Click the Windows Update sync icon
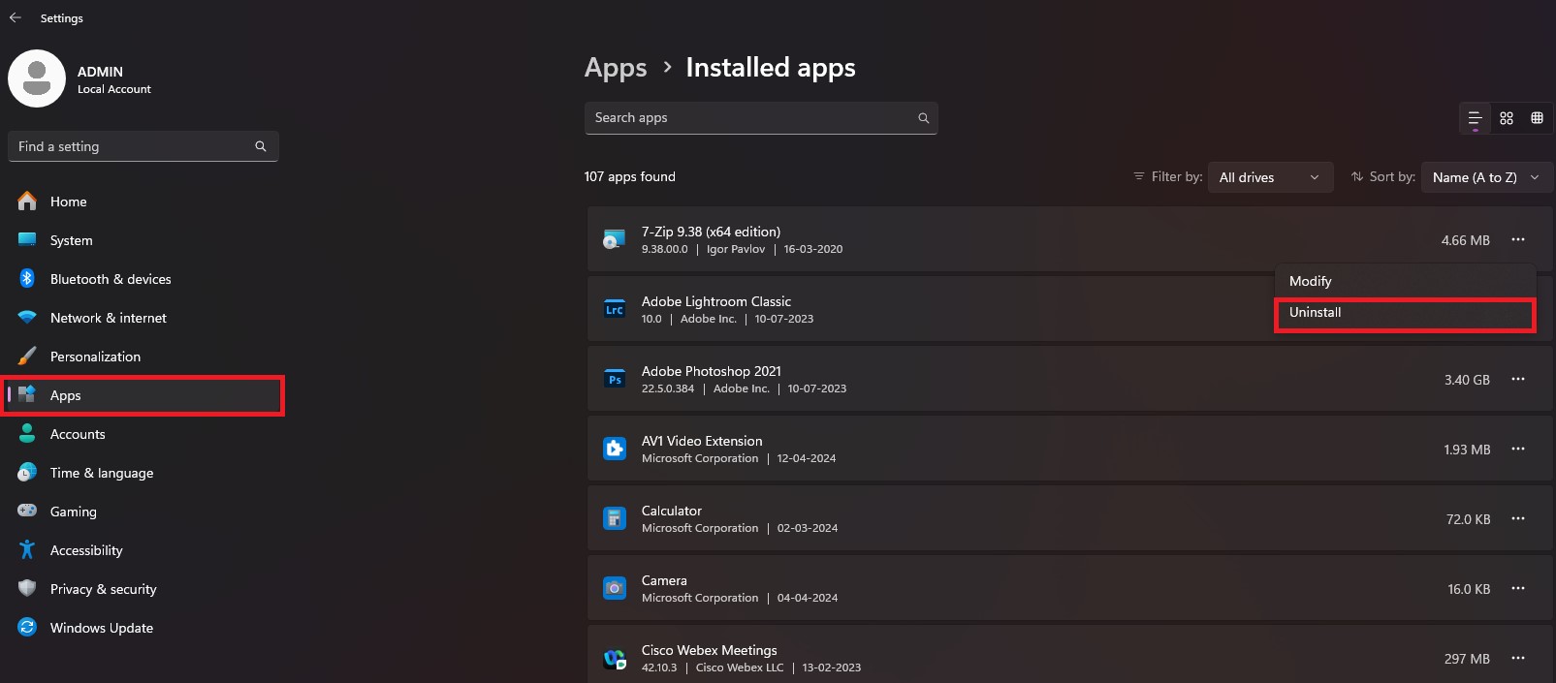1556x683 pixels. coord(27,627)
